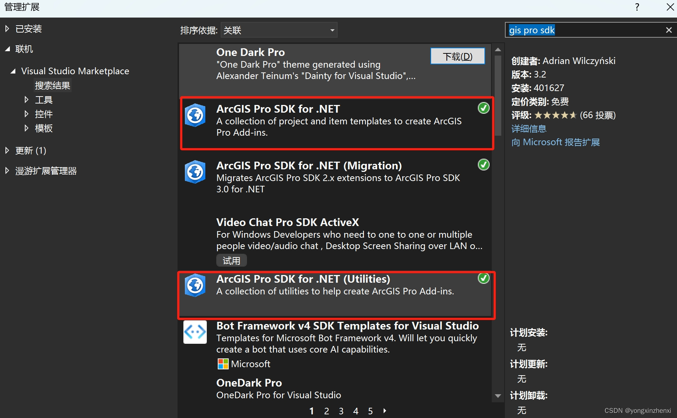
Task: Open the 详细信息 link
Action: pyautogui.click(x=529, y=129)
